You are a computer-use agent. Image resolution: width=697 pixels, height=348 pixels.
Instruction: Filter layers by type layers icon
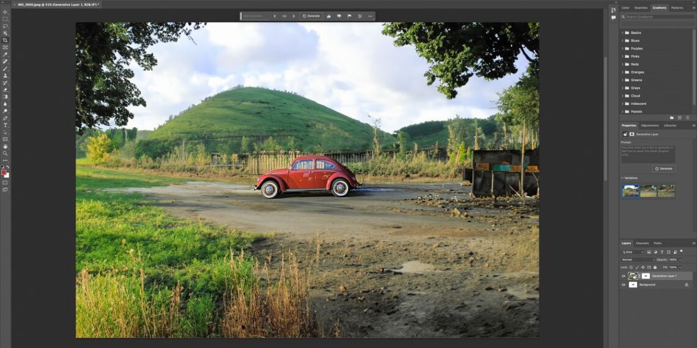[662, 252]
